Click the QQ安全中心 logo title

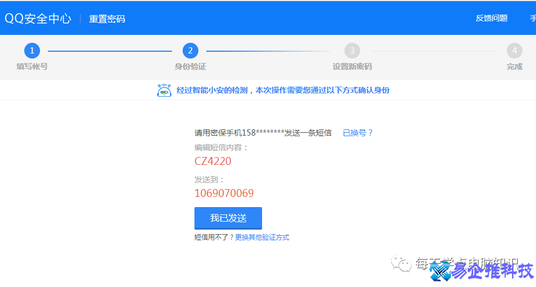point(38,19)
